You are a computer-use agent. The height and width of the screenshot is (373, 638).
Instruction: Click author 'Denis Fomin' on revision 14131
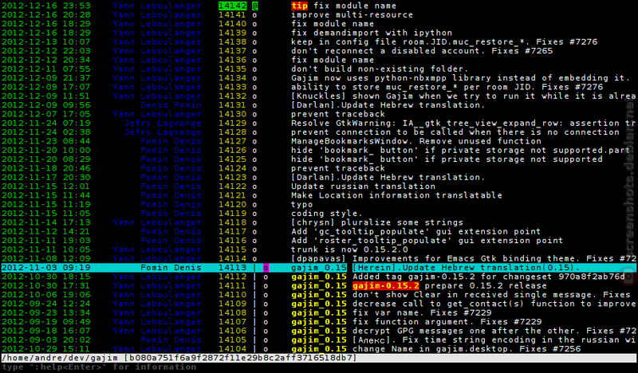[x=171, y=105]
